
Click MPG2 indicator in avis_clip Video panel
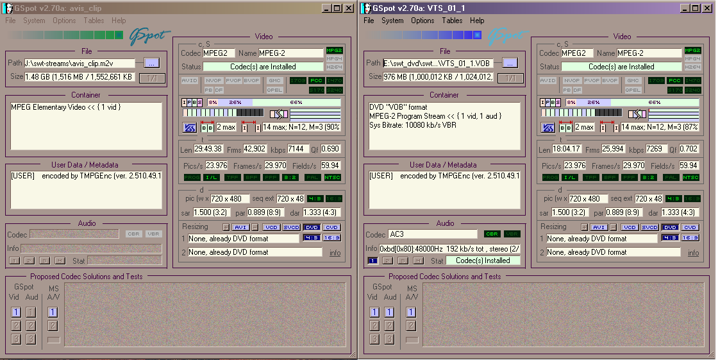[334, 50]
